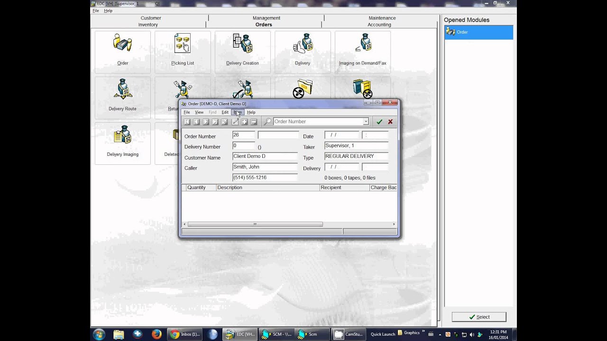Switch to the Inventory tab
607x341 pixels.
point(148,25)
